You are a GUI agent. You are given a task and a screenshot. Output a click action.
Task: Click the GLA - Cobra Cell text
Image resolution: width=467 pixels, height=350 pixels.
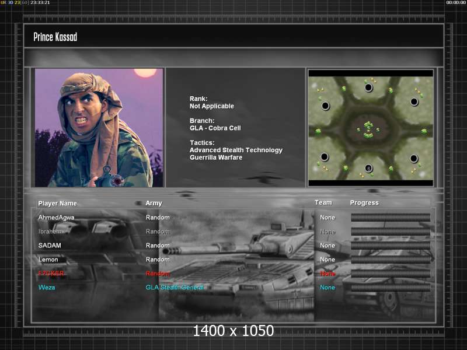click(215, 128)
